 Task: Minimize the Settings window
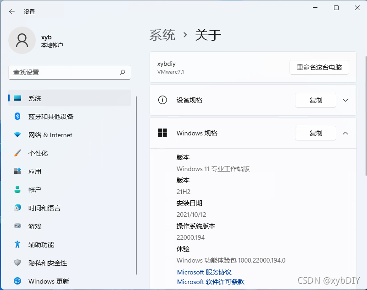(315, 8)
